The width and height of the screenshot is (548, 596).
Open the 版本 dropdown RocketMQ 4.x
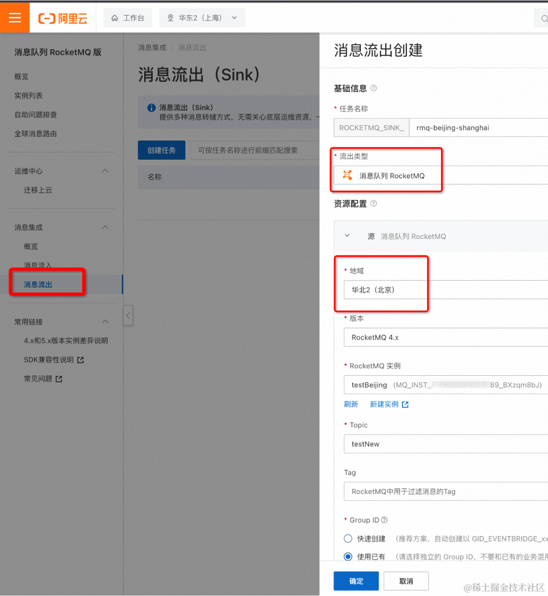click(446, 337)
